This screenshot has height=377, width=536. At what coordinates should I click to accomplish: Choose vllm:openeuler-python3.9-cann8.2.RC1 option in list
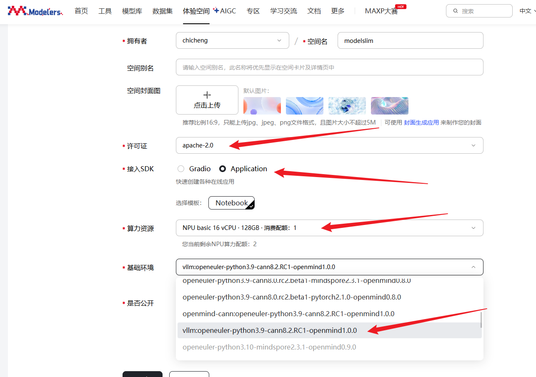[330, 330]
